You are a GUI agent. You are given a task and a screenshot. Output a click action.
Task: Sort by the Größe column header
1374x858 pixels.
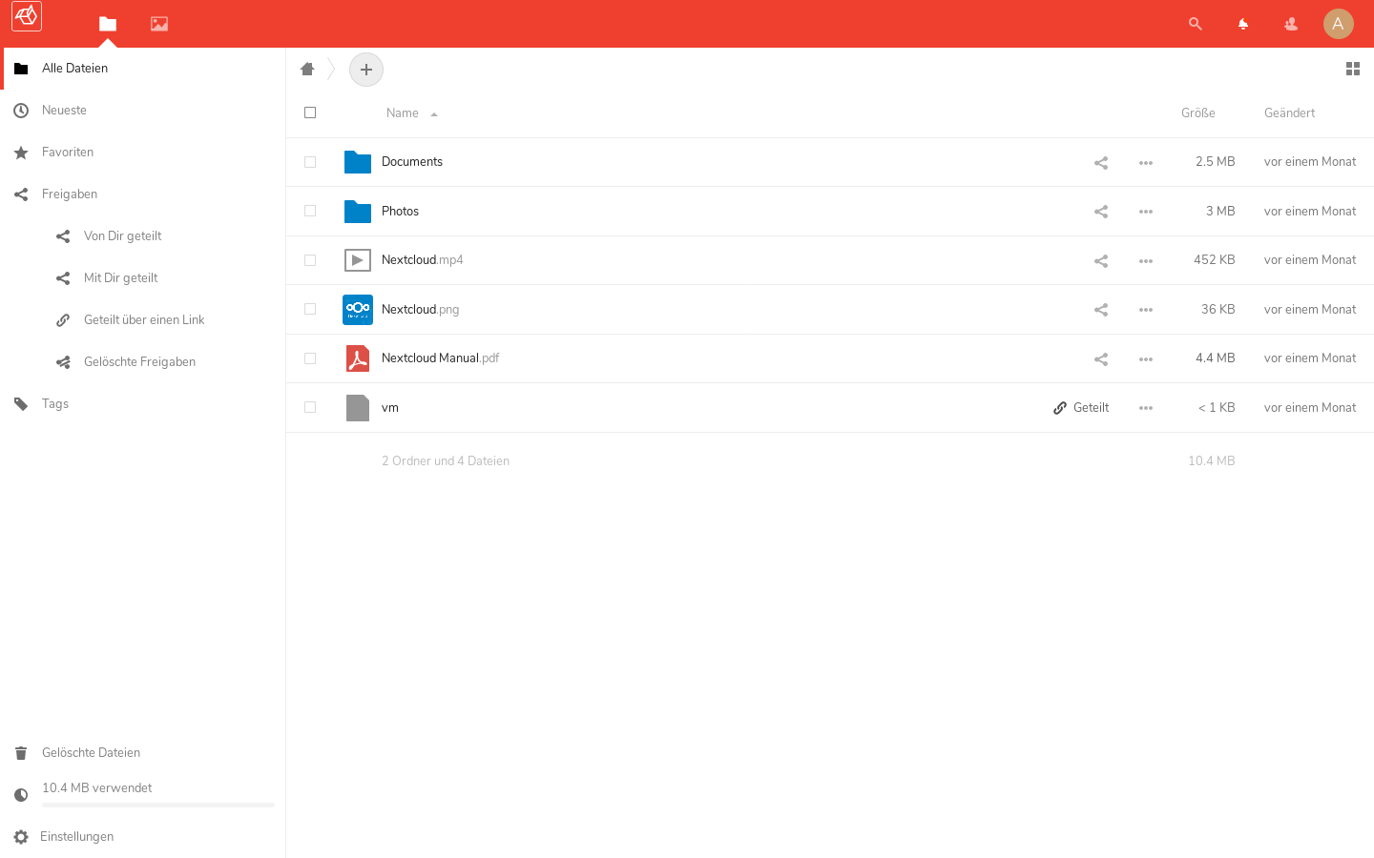[x=1198, y=112]
